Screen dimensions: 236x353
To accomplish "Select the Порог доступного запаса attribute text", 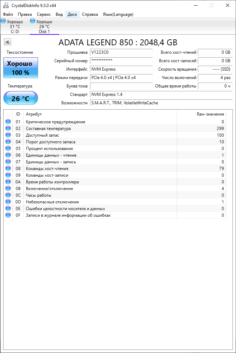I will click(x=50, y=142).
